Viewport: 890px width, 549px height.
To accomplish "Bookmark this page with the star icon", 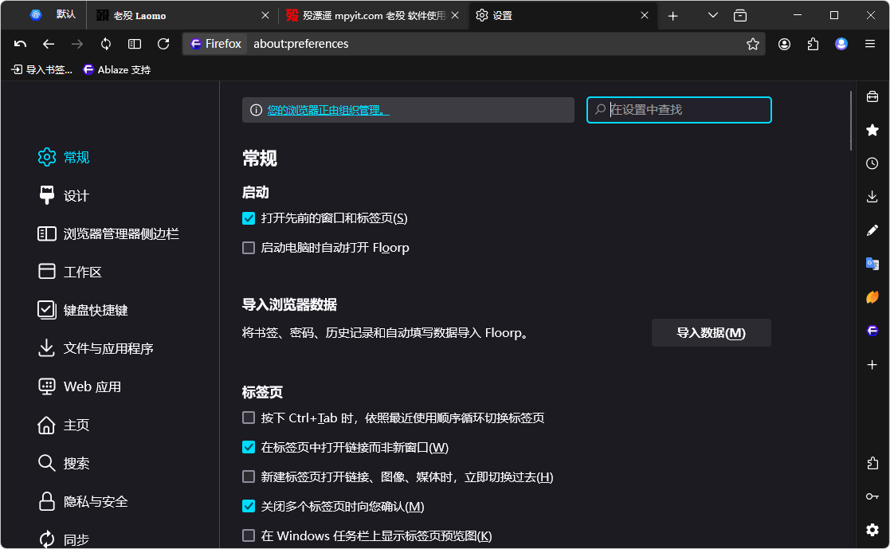I will (x=753, y=44).
